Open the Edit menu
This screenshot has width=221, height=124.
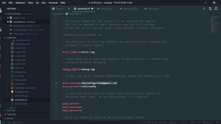click(11, 3)
